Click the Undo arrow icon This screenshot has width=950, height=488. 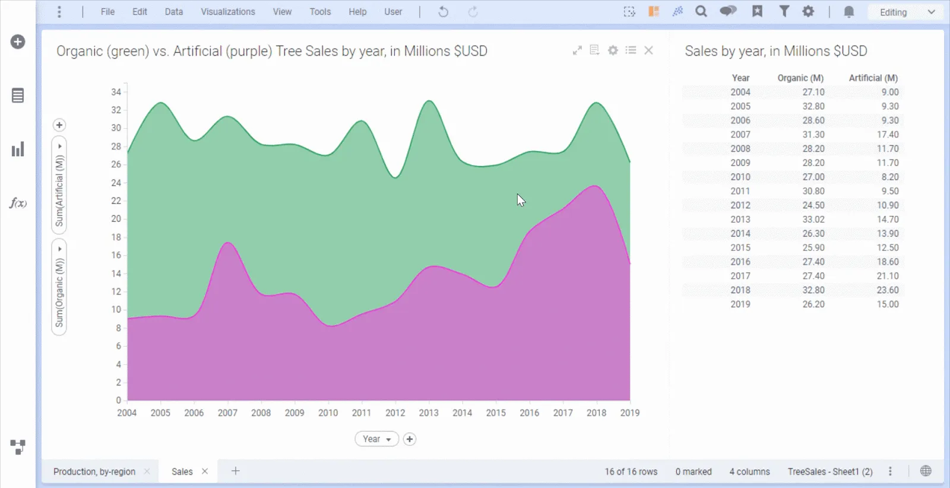[443, 12]
